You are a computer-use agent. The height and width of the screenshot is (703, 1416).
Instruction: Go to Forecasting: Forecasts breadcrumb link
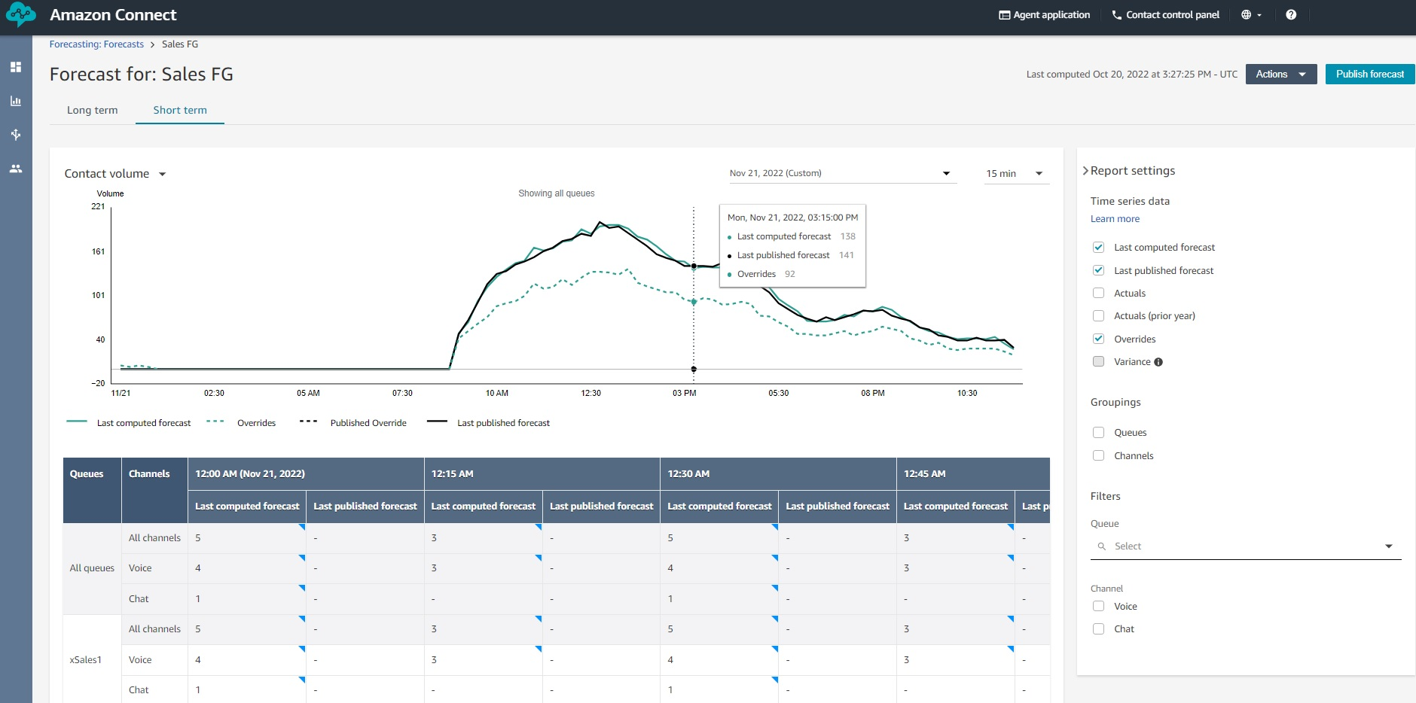tap(96, 44)
